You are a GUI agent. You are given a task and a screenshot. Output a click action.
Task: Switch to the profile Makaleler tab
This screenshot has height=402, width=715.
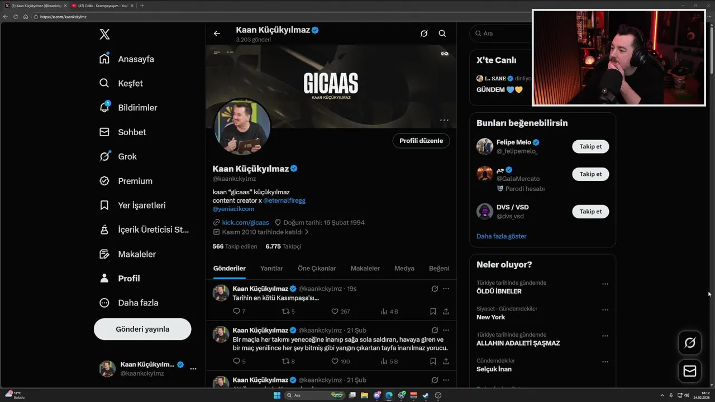[x=365, y=269]
